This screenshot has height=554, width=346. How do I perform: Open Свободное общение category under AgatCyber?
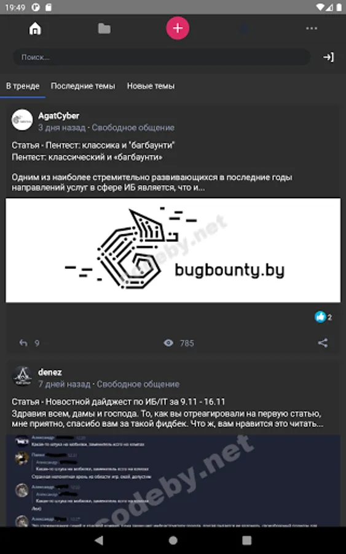tap(133, 127)
